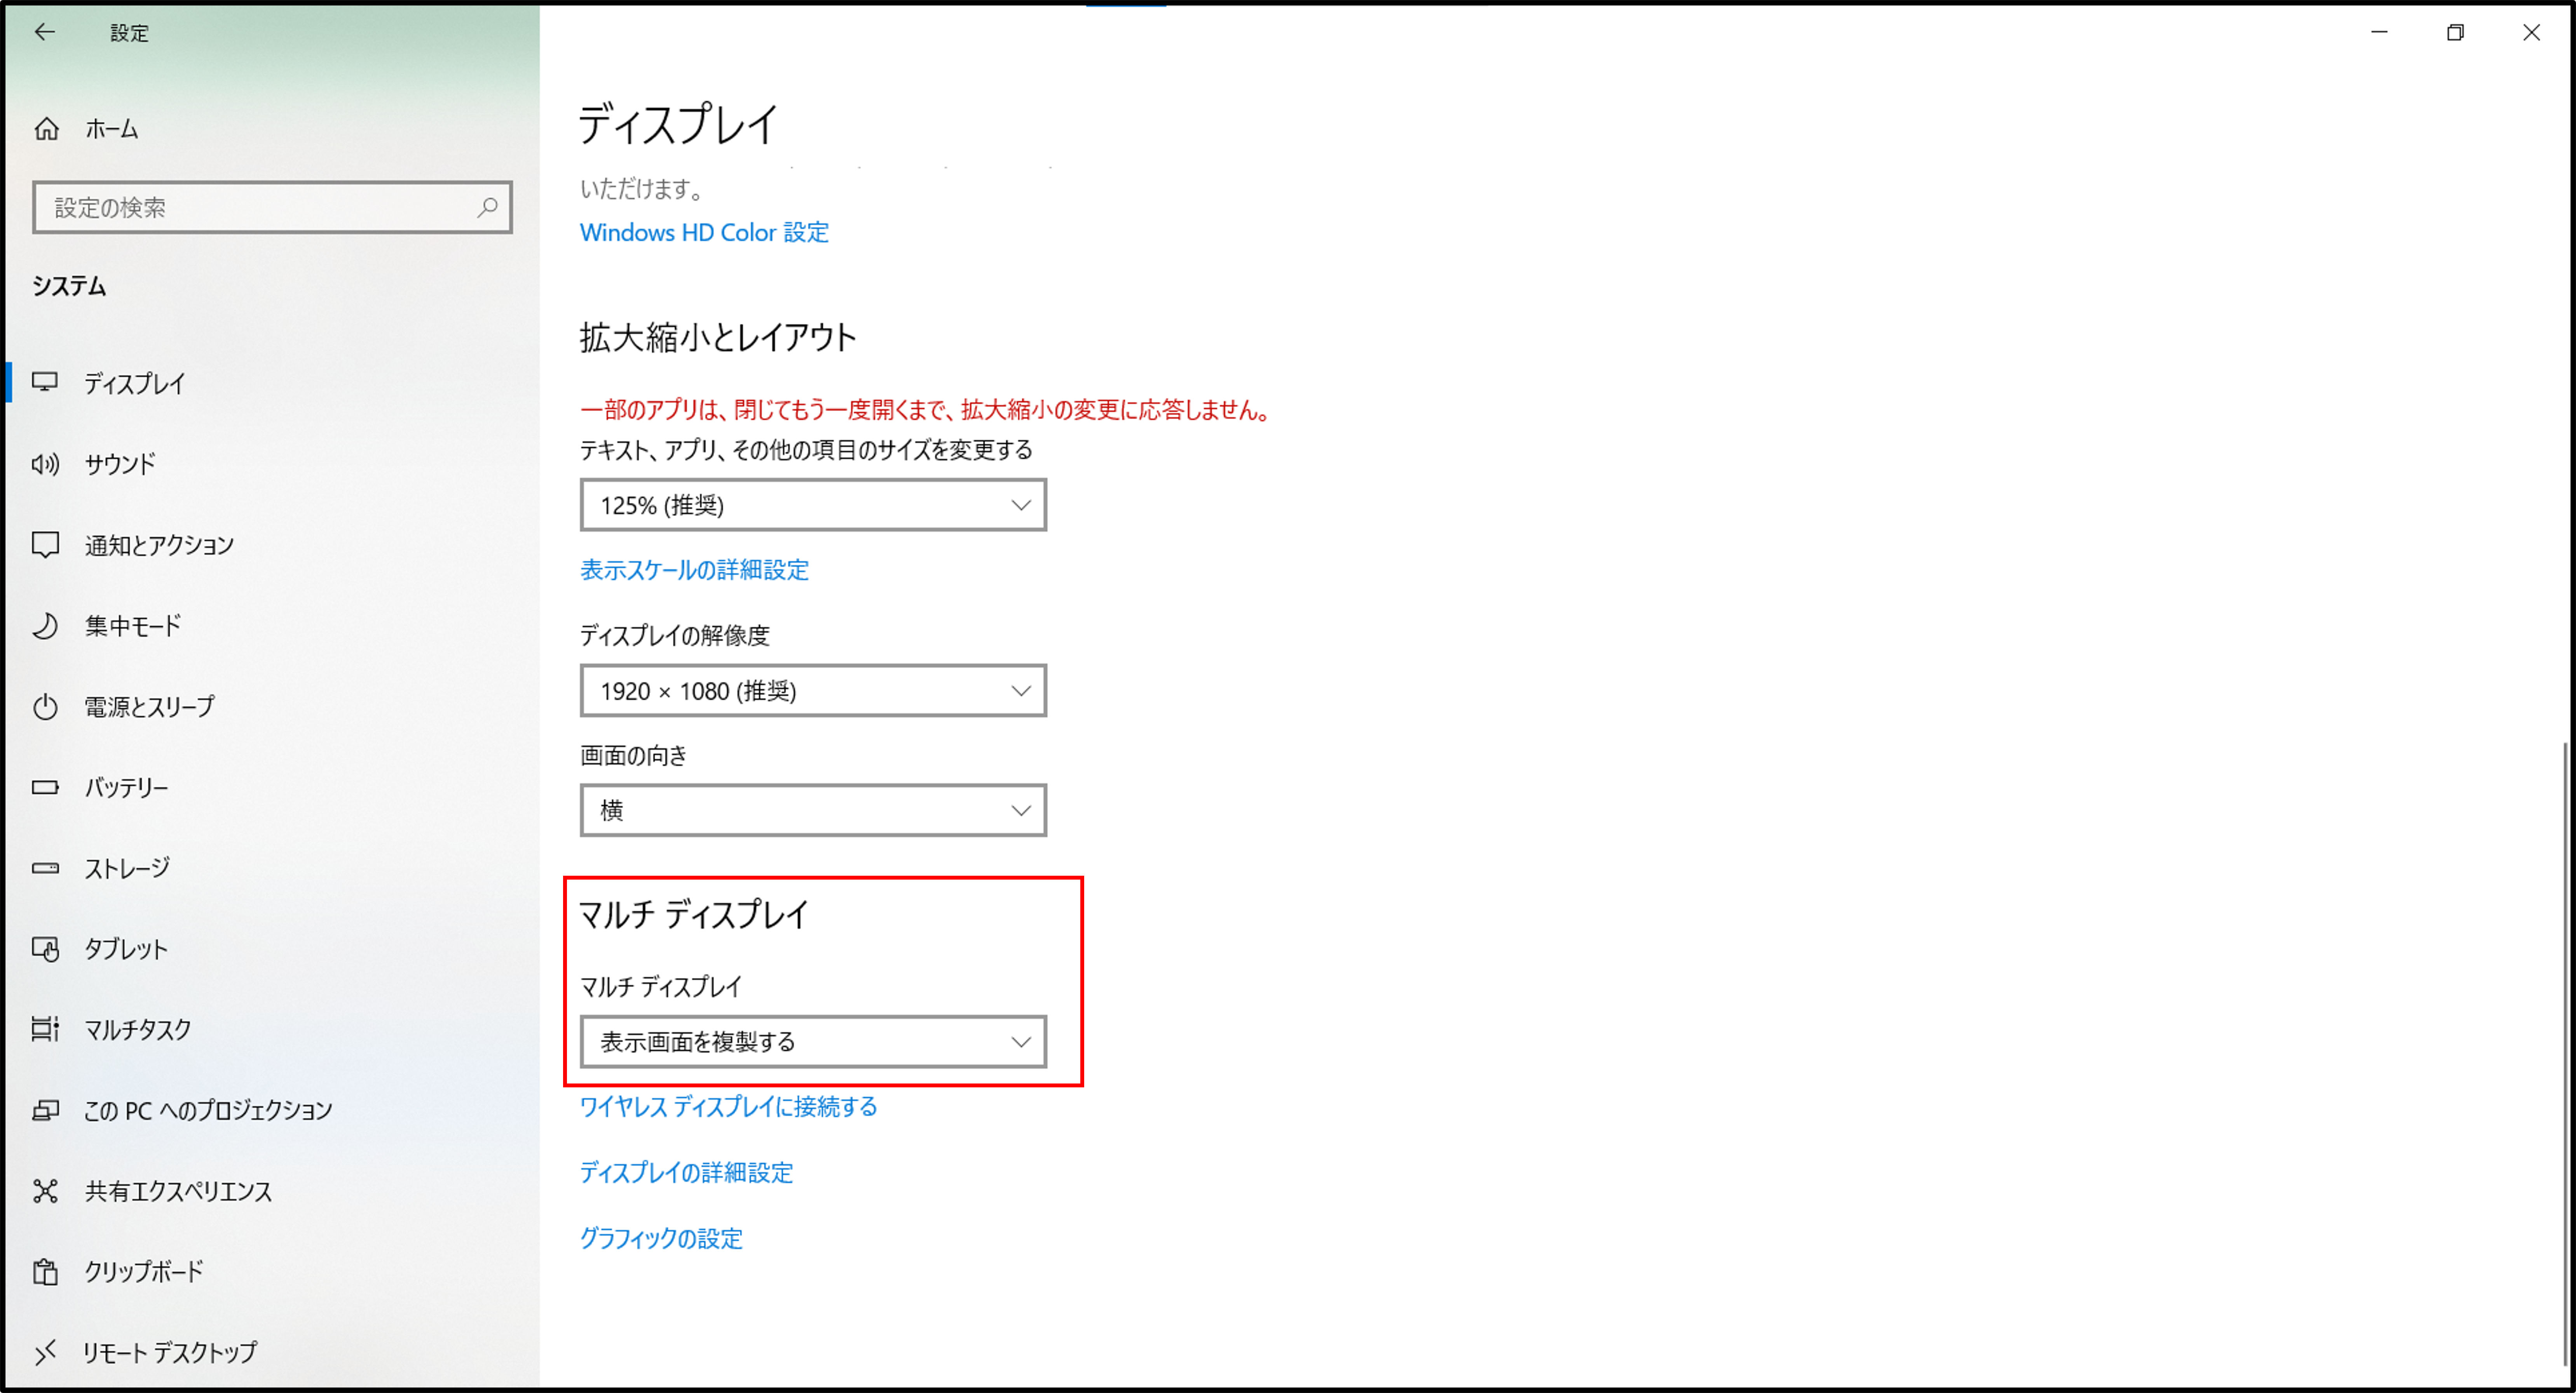This screenshot has width=2576, height=1393.
Task: Click the リモート デスクトップ icon
Action: point(45,1353)
